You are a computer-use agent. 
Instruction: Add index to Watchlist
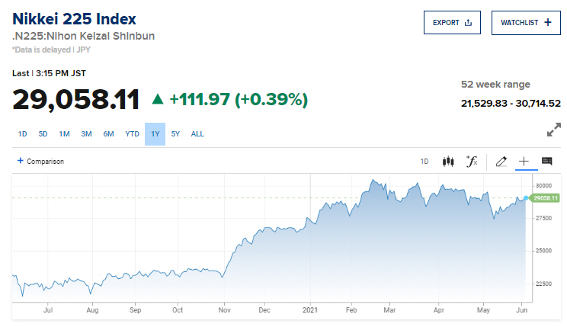click(x=526, y=23)
